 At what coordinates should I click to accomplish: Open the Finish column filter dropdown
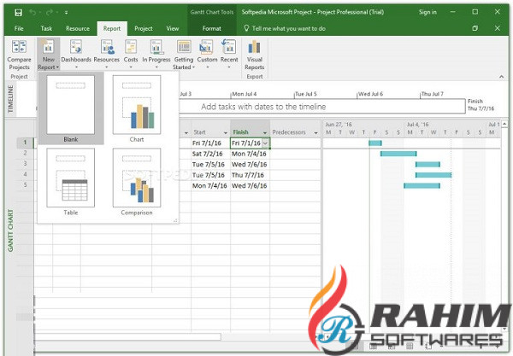(x=265, y=132)
